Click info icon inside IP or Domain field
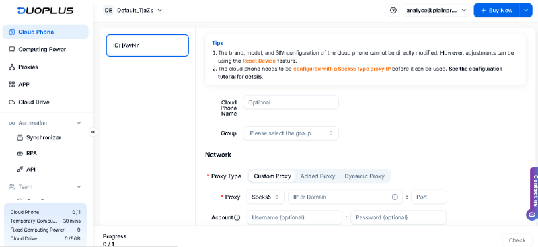538x247 pixels. click(x=395, y=197)
